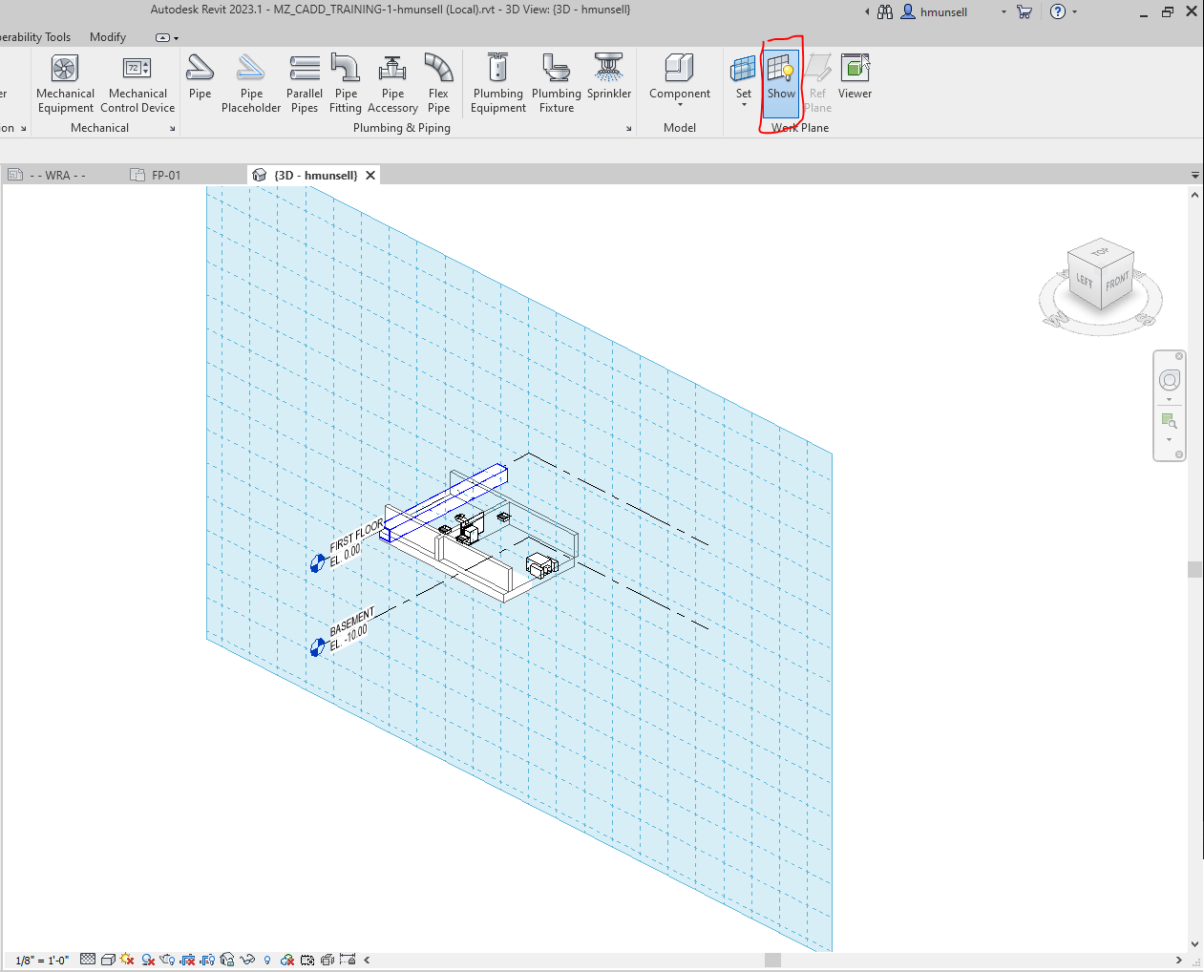The image size is (1204, 972).
Task: Toggle analytical model visibility icon
Action: coord(327,960)
